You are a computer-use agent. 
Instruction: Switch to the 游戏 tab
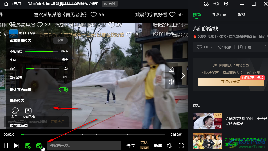[241, 15]
